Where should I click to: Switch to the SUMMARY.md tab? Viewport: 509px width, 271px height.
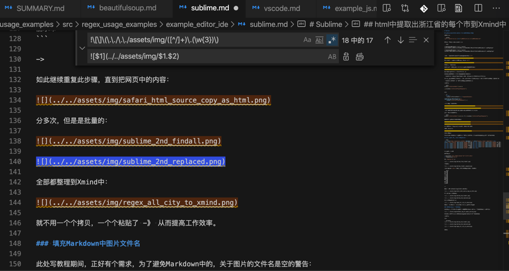pyautogui.click(x=40, y=9)
